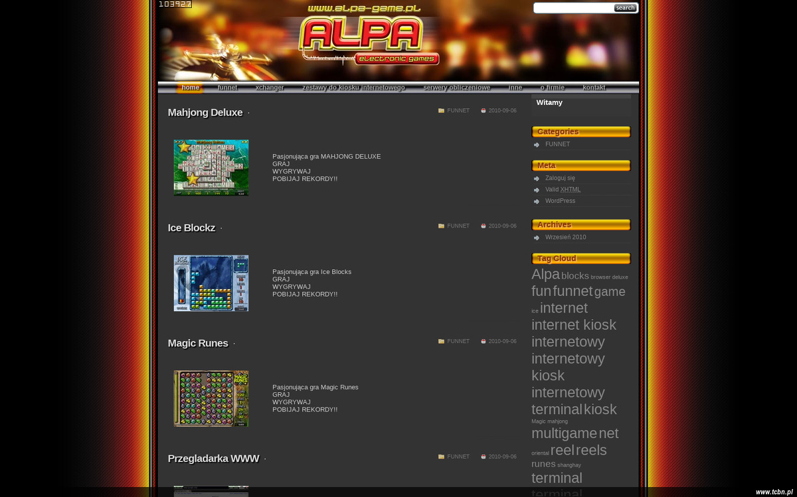Select the game tag in Tag Cloud
797x497 pixels.
coord(610,292)
